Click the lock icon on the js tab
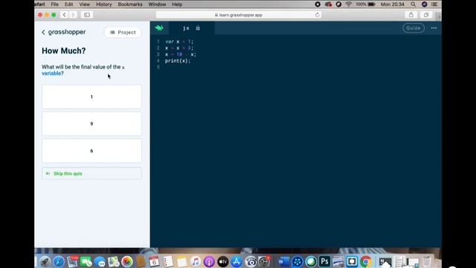The image size is (476, 268). click(198, 28)
